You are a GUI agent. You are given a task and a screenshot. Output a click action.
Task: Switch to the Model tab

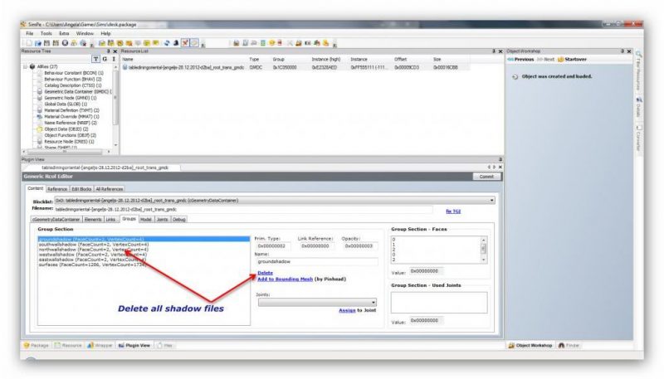point(145,219)
